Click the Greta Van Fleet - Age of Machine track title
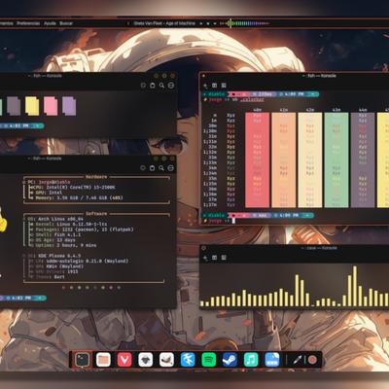This screenshot has width=389, height=389. click(164, 23)
